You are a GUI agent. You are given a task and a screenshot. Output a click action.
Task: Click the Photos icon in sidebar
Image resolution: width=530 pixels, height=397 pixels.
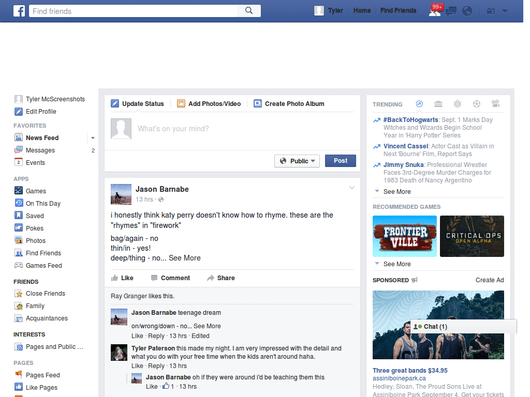[19, 240]
